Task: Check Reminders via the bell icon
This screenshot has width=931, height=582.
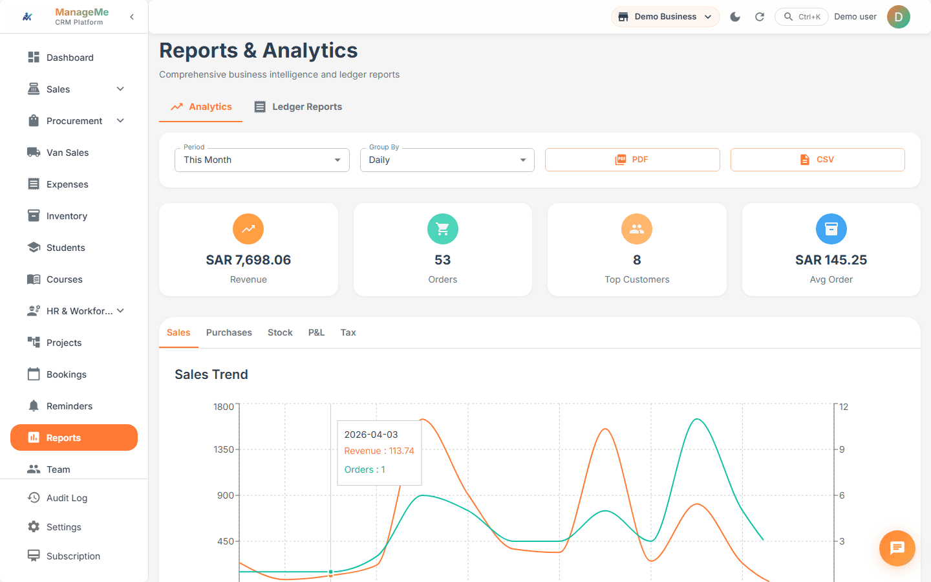Action: coord(33,405)
